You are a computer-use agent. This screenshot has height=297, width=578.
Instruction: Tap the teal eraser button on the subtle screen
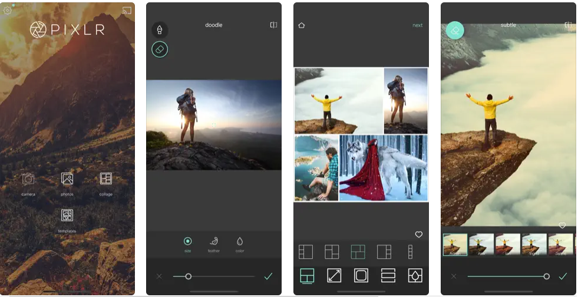(455, 31)
